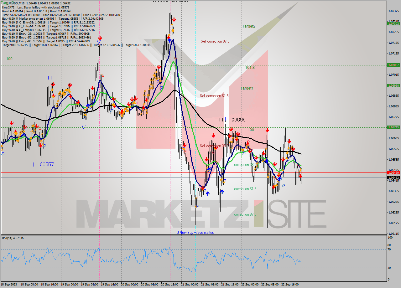The image size is (401, 288).
Task: Click the RSI 30 level axis value
Action: coord(389,268)
